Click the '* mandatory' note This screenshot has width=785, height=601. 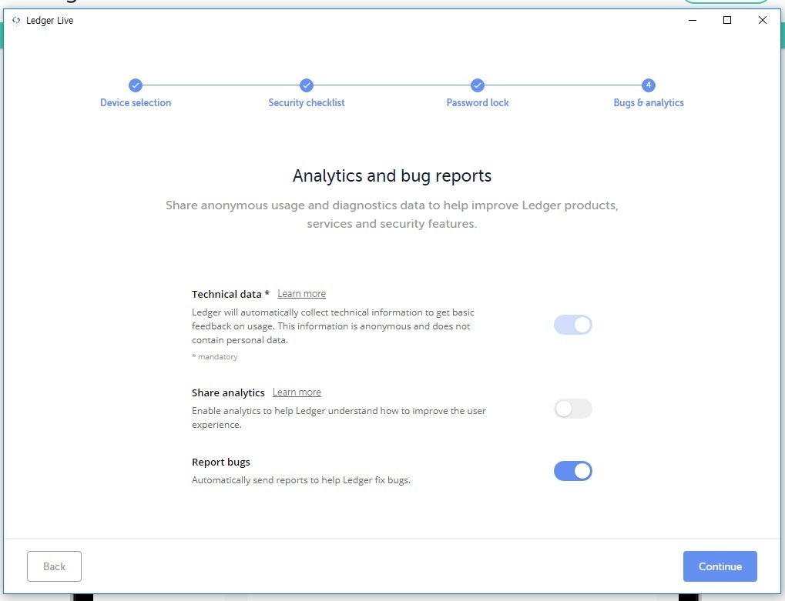coord(215,357)
